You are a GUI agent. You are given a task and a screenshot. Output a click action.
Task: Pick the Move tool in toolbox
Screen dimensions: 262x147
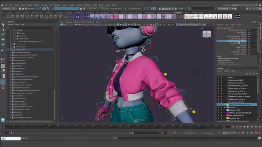click(3, 40)
